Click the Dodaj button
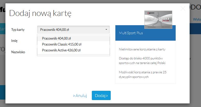 [101, 95]
